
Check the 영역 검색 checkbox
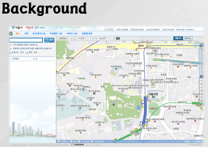tap(27, 53)
